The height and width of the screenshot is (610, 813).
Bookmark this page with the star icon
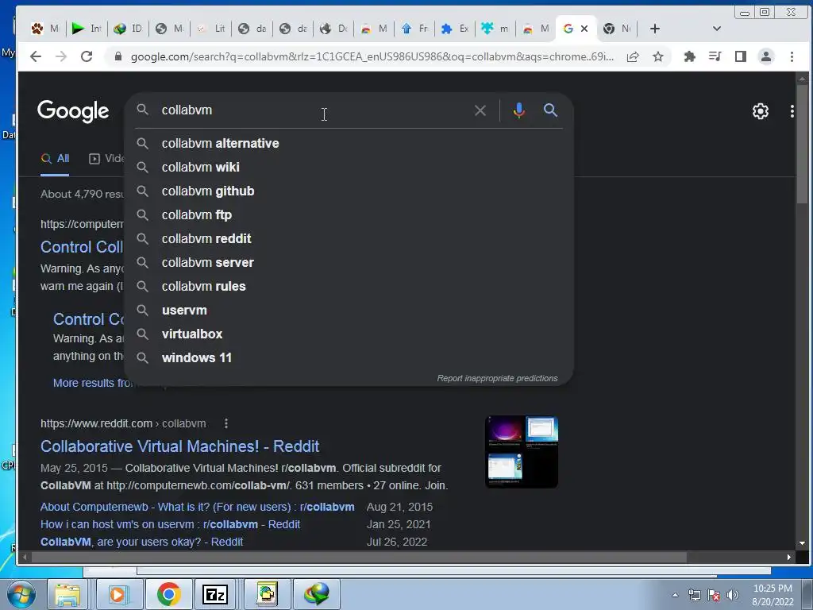[658, 56]
